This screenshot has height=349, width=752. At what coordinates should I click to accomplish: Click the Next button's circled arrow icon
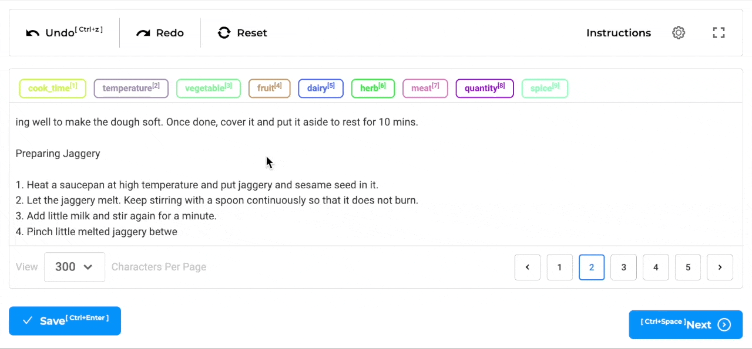(724, 325)
